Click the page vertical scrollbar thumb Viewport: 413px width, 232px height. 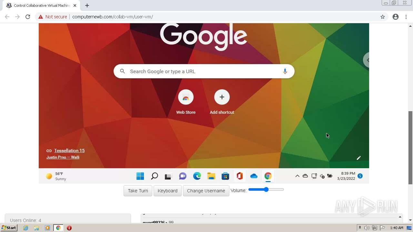click(410, 148)
